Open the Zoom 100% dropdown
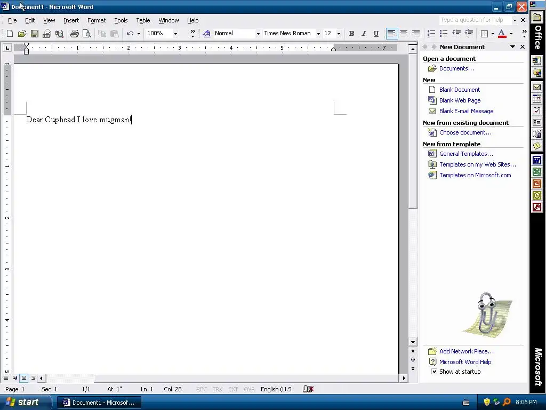The image size is (546, 410). click(175, 34)
